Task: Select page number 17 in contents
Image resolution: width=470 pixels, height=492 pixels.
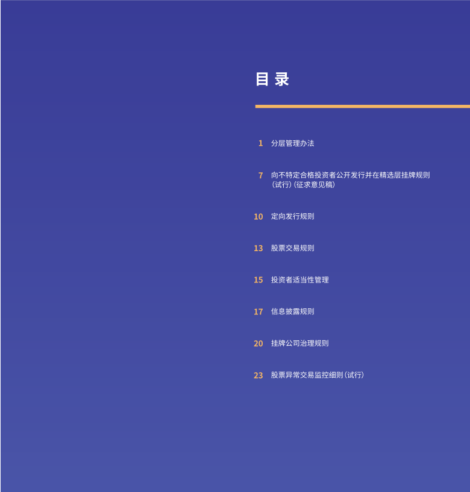Action: 258,312
